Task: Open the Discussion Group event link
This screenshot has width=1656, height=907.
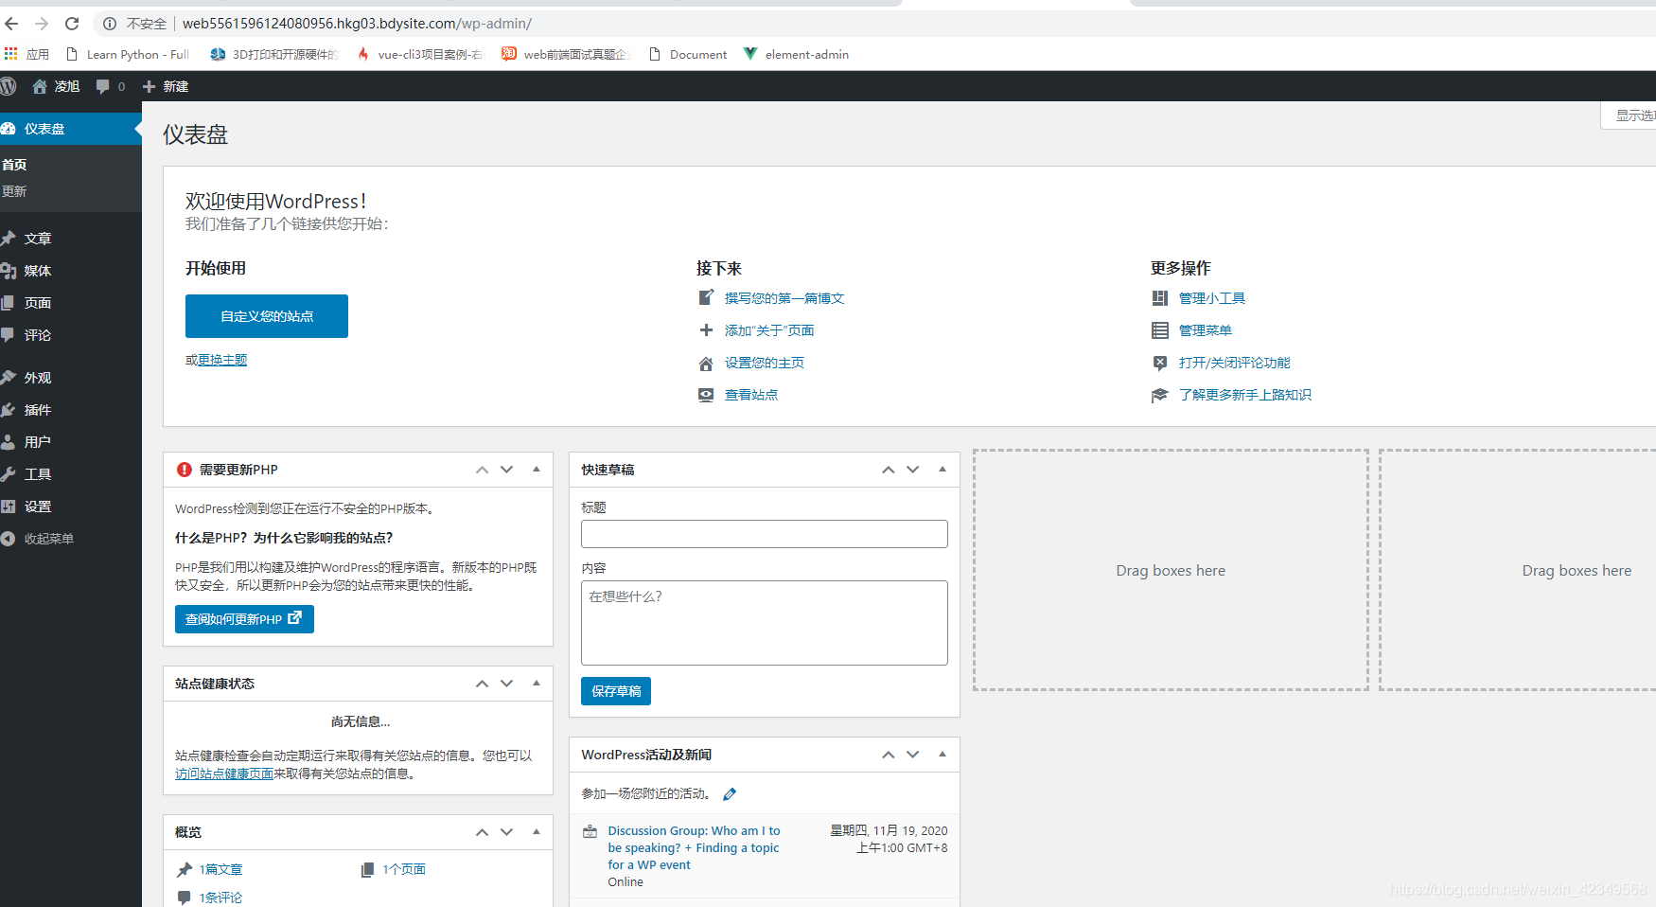Action: (x=694, y=847)
